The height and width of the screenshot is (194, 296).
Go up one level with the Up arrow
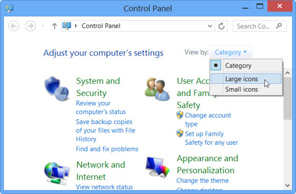tap(54, 26)
